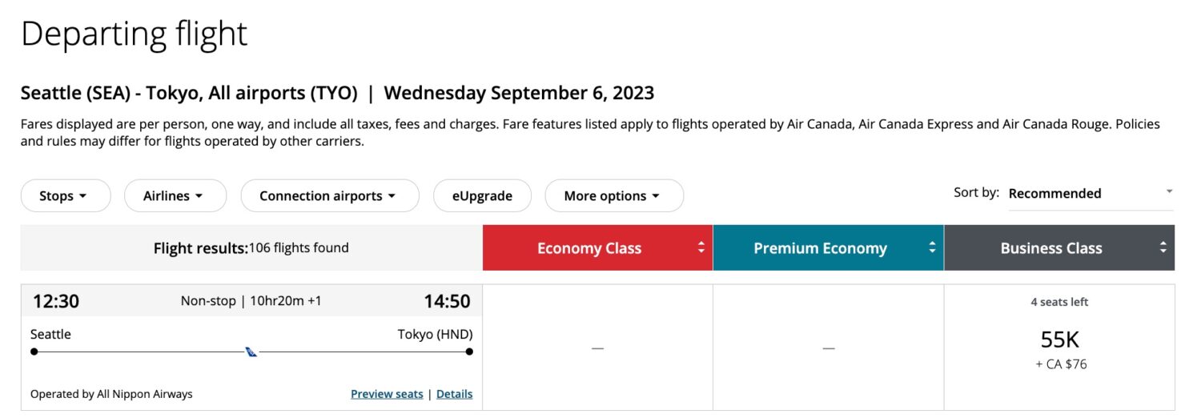Expand the More options dropdown
1201x418 pixels.
[613, 196]
